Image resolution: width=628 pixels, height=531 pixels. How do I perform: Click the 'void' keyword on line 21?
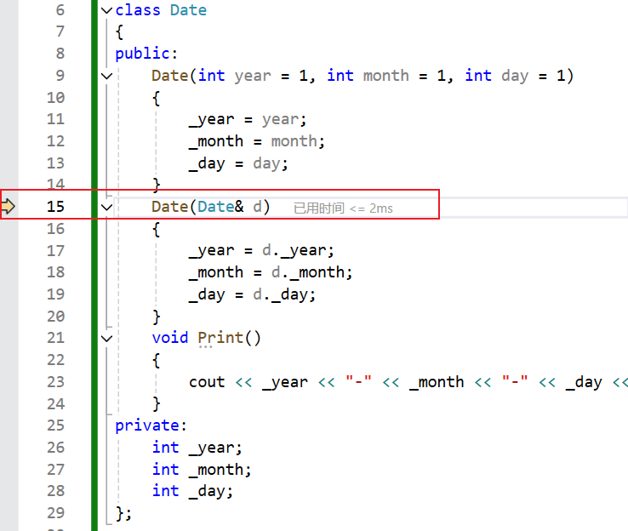pyautogui.click(x=170, y=338)
